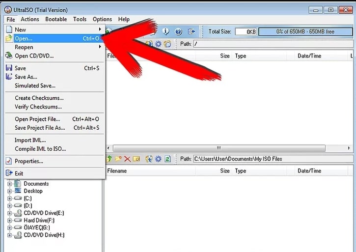Click the local Path field with My ISO Files
The image size is (356, 252).
[x=273, y=159]
